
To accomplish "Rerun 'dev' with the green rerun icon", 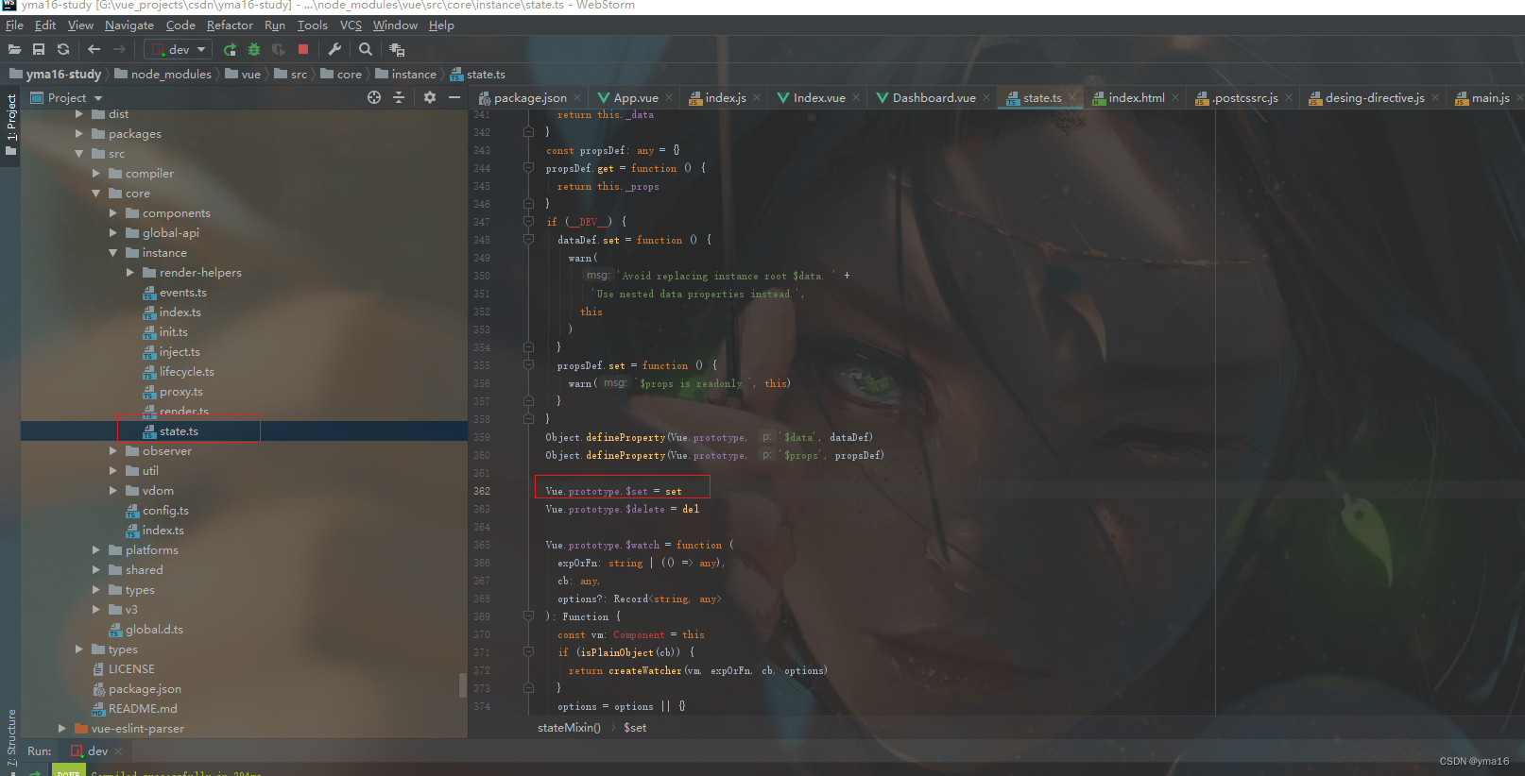I will pos(230,49).
